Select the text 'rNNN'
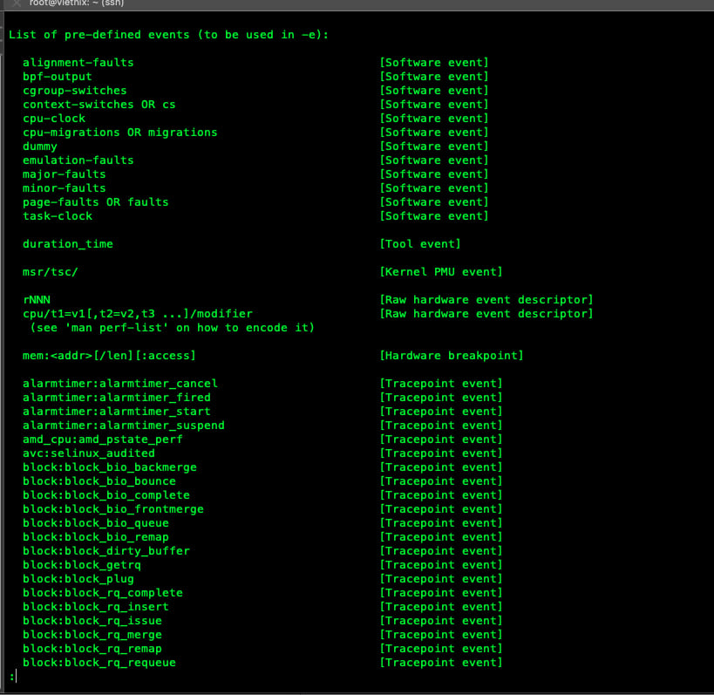714x695 pixels. click(x=37, y=300)
